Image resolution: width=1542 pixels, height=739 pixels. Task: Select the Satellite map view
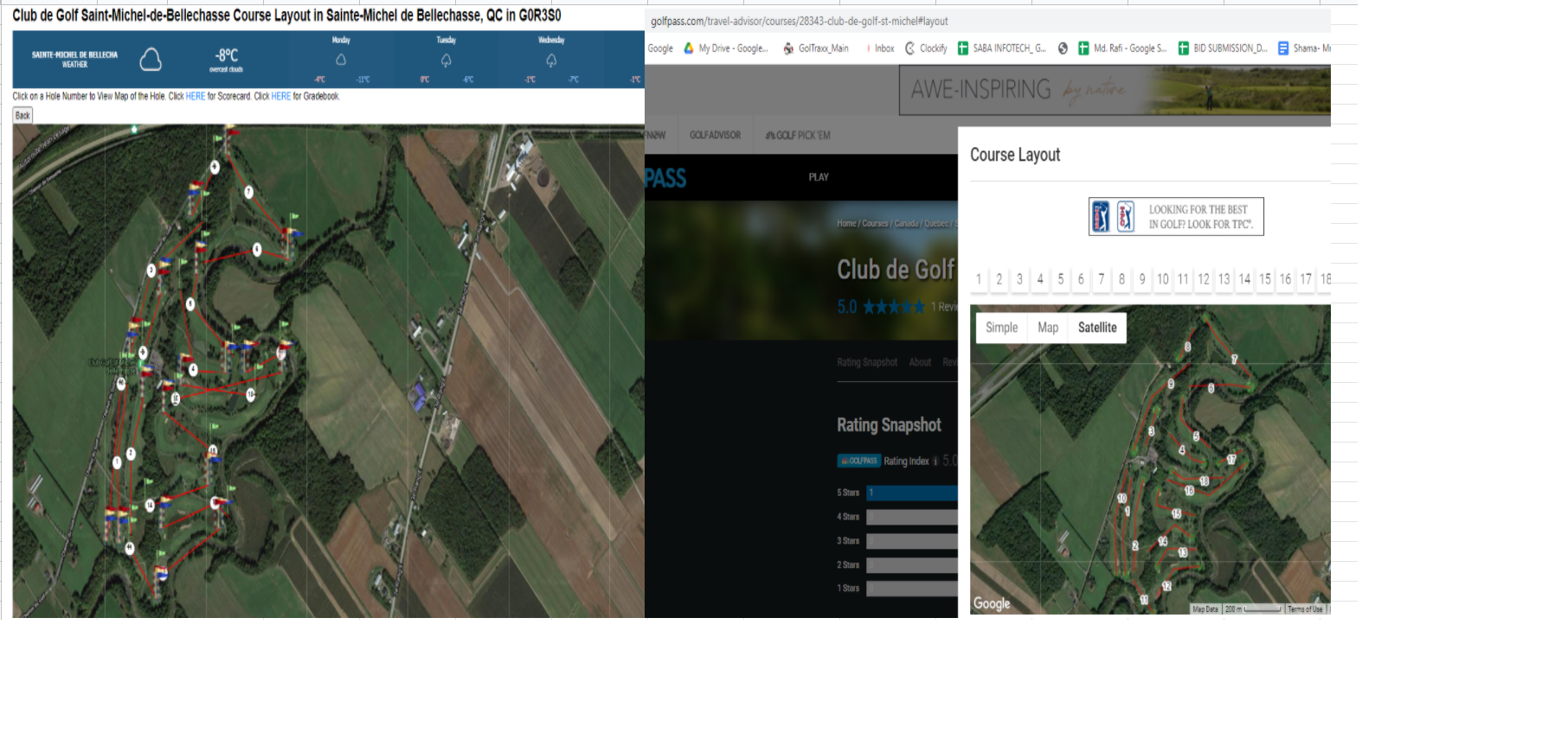(1097, 328)
